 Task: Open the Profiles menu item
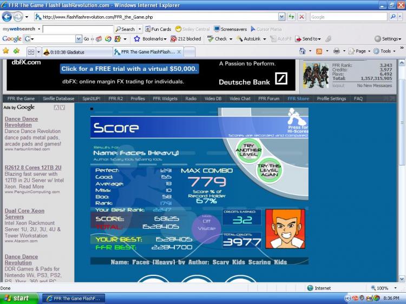point(137,98)
